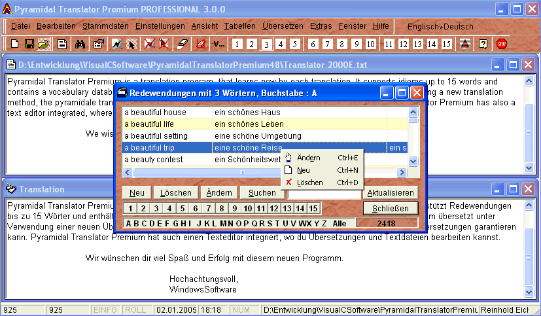The height and width of the screenshot is (316, 541).
Task: Click the 'V...' toolbar button
Action: tap(218, 44)
